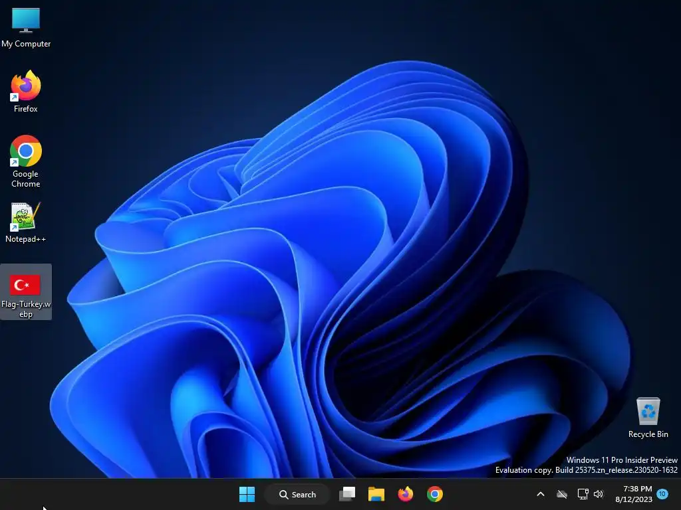Select the Firefox desktop shortcut
Screen dimensions: 681x510
point(26,92)
